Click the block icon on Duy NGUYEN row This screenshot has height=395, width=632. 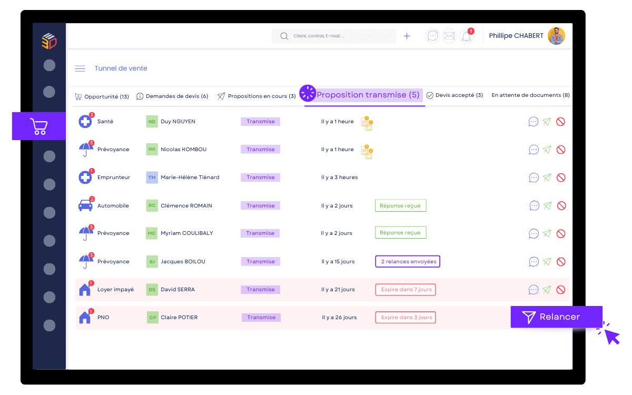561,122
